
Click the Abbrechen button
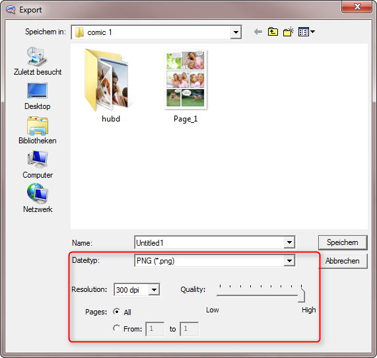point(343,261)
